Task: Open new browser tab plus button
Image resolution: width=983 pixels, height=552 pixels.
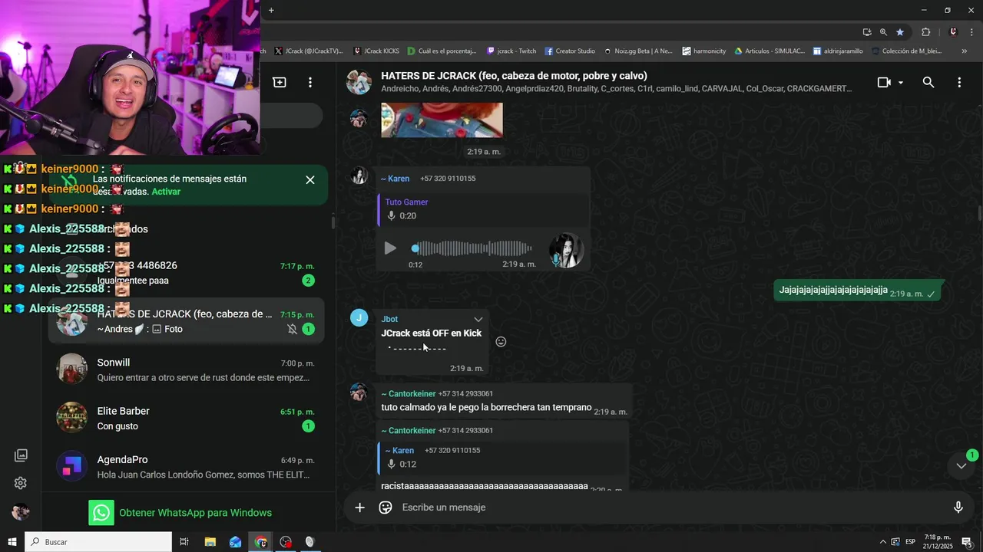Action: [x=271, y=10]
